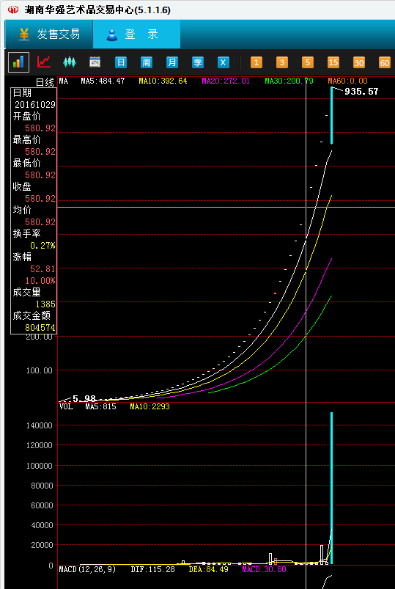Open the candlestick chart icon
Viewport: 395px width, 589px height.
[x=70, y=62]
